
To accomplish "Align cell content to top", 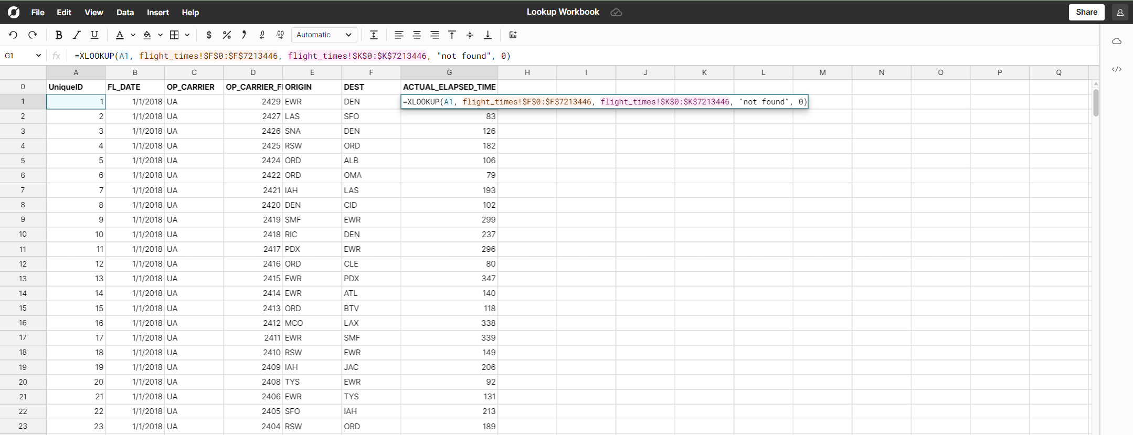I will coord(452,35).
